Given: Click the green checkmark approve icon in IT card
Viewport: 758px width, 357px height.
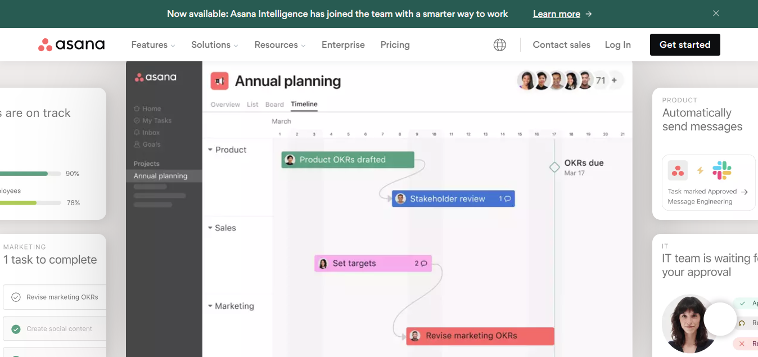Looking at the screenshot, I should click(743, 304).
